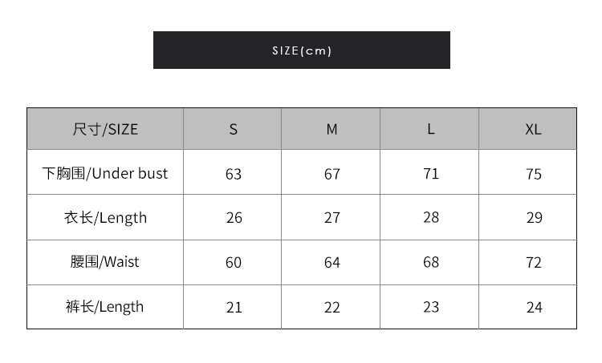Screen dimensions: 602x363
Task: Click the XL top length value 29
Action: tap(534, 218)
